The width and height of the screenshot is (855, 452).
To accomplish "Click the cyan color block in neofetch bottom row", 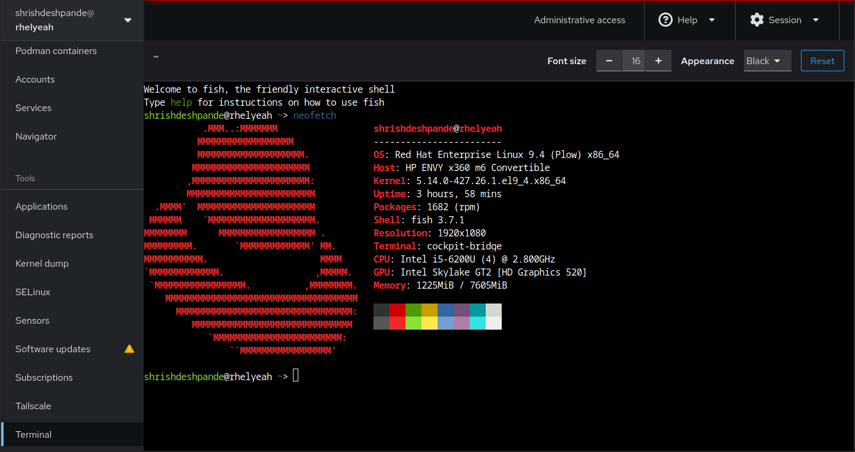I will pos(478,323).
